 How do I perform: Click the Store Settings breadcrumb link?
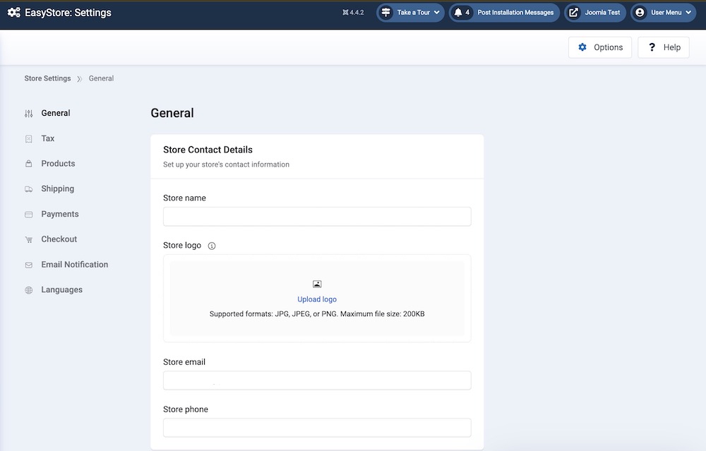[x=47, y=78]
